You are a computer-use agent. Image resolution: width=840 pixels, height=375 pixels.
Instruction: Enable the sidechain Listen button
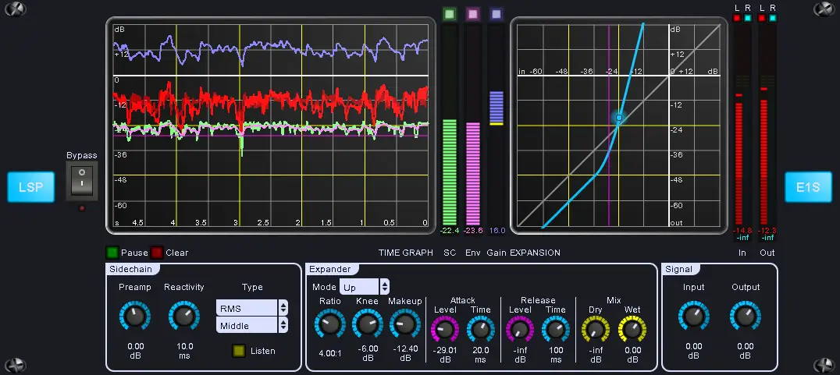pos(239,351)
